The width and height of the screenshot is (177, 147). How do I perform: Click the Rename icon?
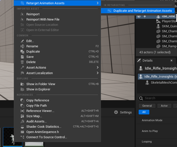pos(22,46)
